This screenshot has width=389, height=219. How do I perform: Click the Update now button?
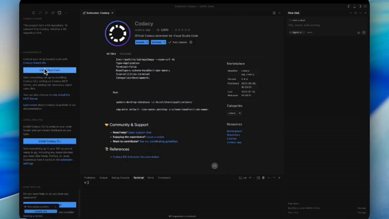coord(41,211)
